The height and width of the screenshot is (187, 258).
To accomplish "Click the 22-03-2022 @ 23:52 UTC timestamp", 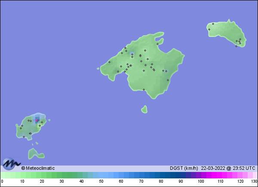I will (228, 168).
